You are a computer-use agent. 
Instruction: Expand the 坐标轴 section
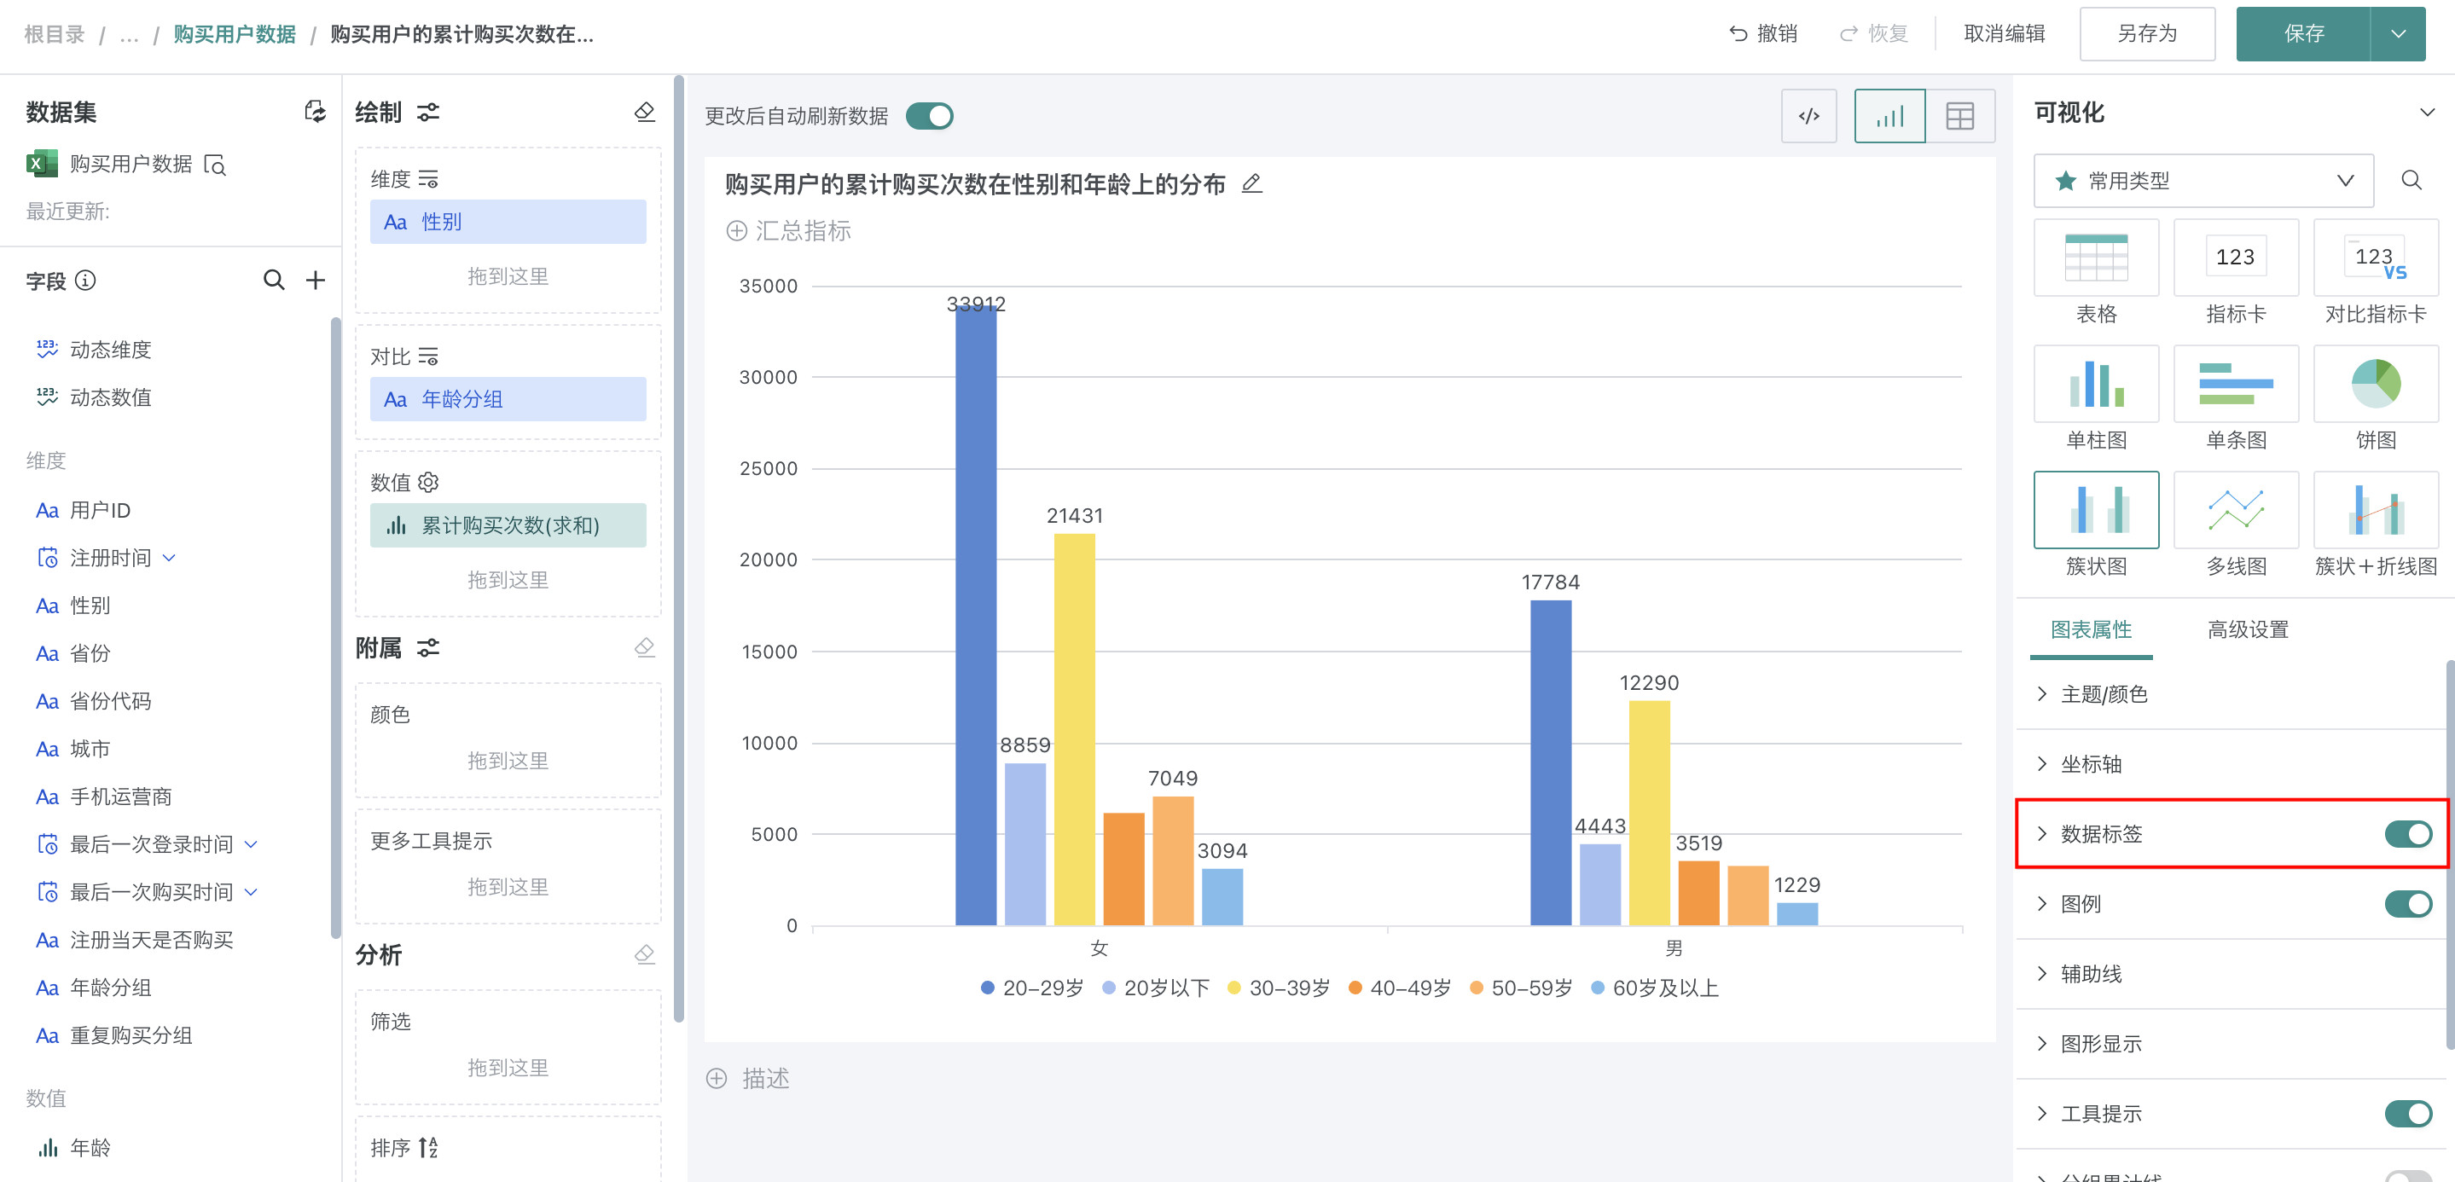[x=2090, y=764]
